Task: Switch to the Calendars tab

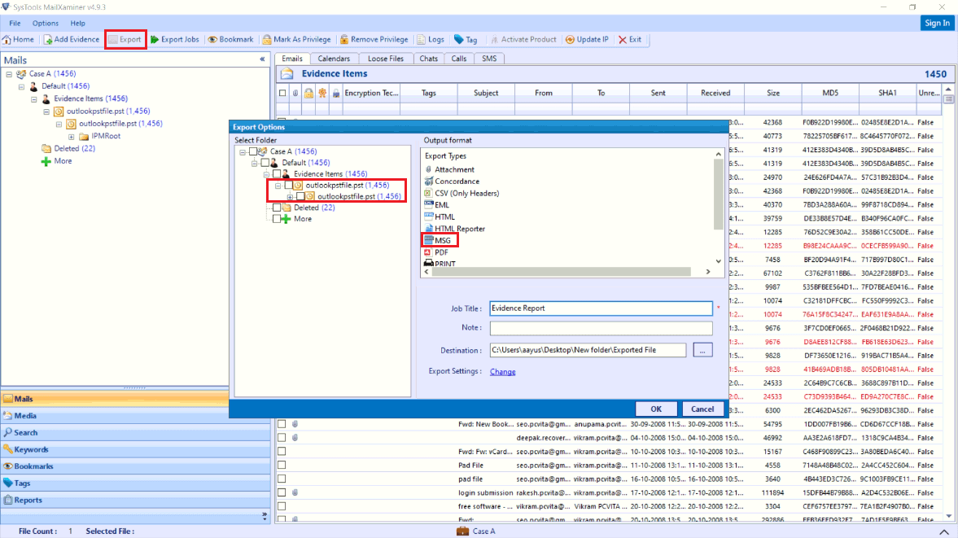Action: (334, 59)
